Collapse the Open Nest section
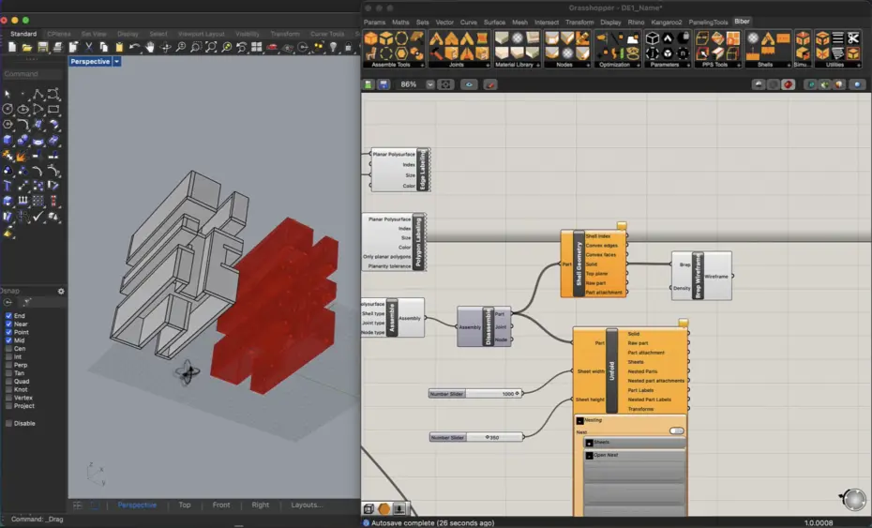This screenshot has height=528, width=872. point(589,456)
